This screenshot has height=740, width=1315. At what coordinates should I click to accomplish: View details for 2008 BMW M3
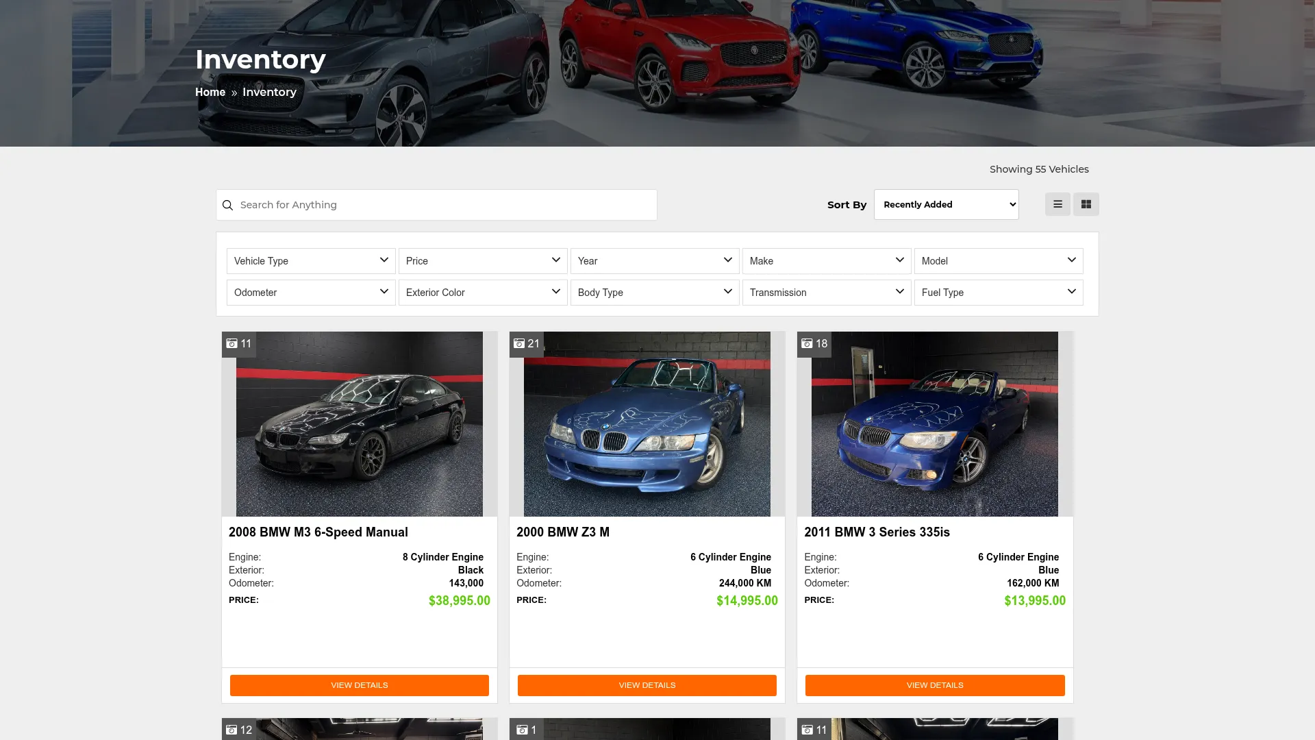(x=360, y=685)
